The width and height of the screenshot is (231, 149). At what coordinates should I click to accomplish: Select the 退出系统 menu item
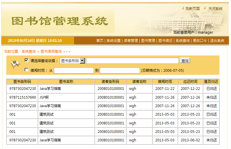click(217, 40)
